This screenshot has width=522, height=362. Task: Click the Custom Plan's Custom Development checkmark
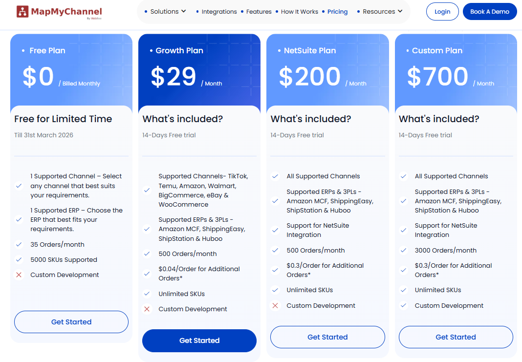coord(404,306)
